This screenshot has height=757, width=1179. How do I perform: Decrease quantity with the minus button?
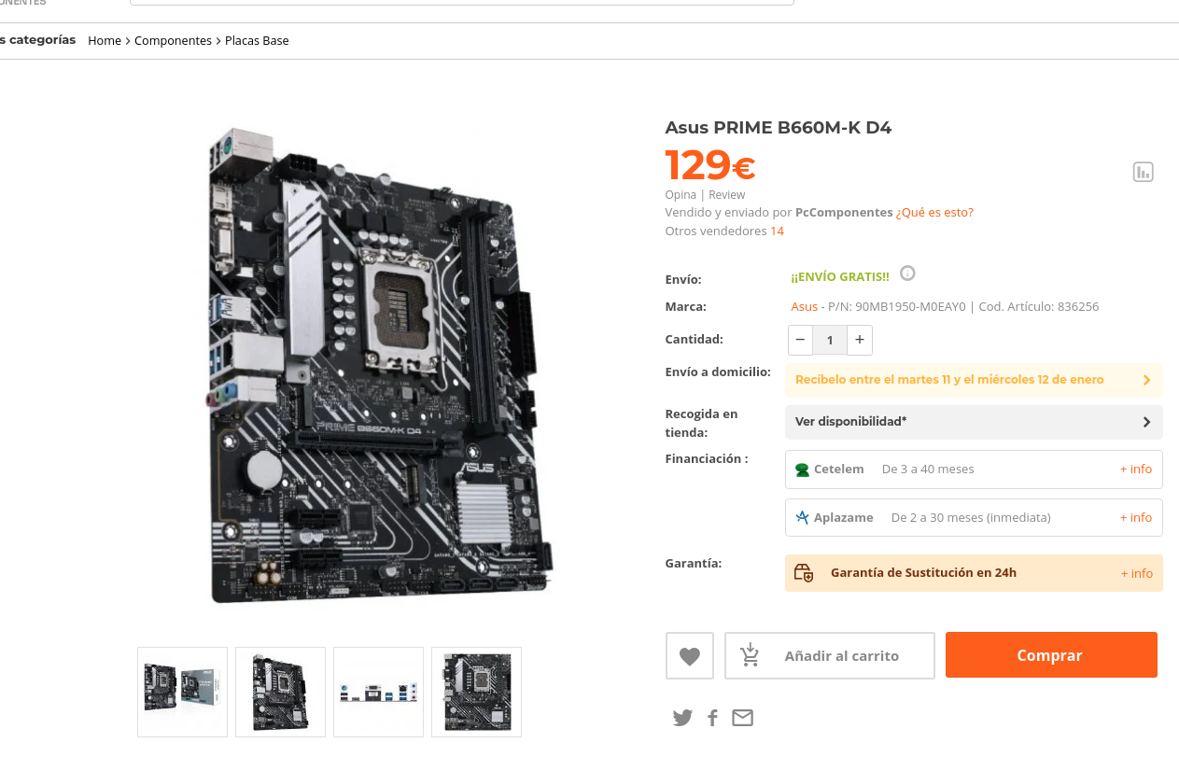pos(800,340)
